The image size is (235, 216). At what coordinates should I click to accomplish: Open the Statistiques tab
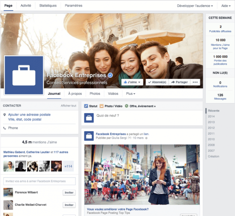click(48, 5)
